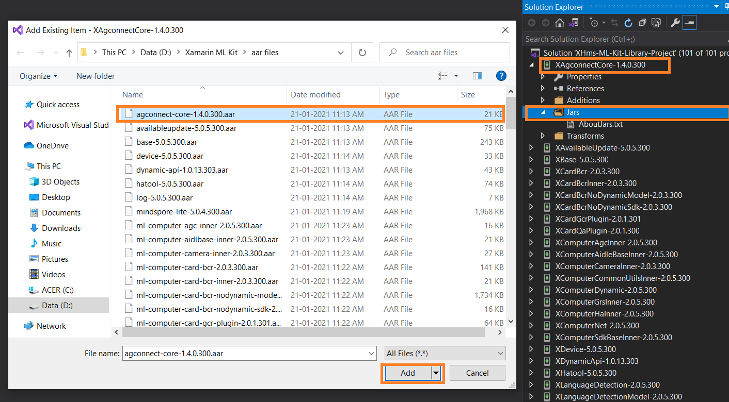Go up one folder level

(x=69, y=53)
